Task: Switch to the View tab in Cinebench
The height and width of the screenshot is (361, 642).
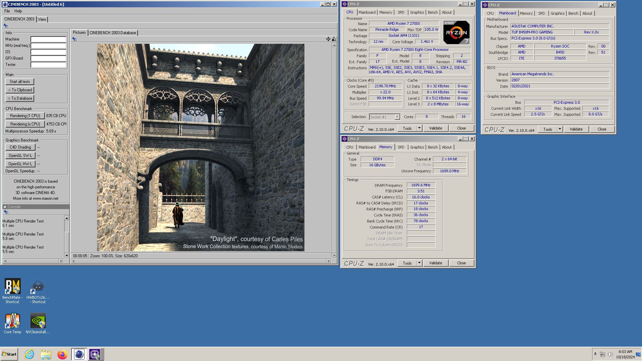Action: [42, 19]
